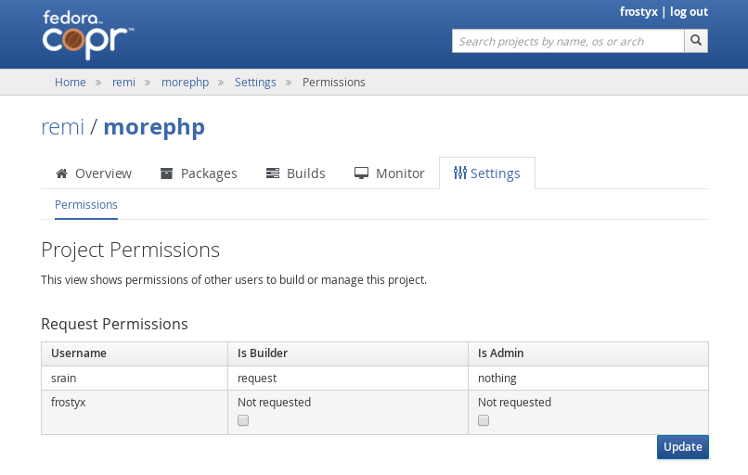Tick frostyx's Is Admin request checkbox
This screenshot has width=748, height=475.
click(x=484, y=420)
